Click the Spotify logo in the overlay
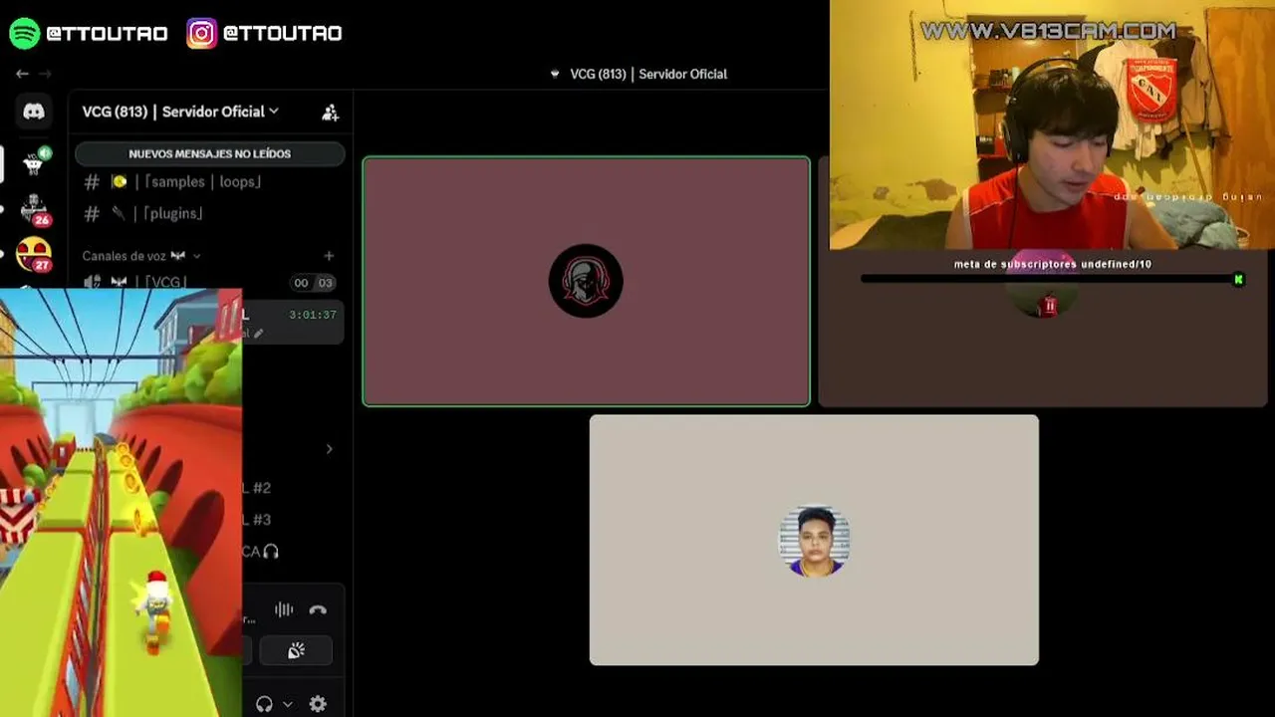The height and width of the screenshot is (717, 1275). [24, 33]
